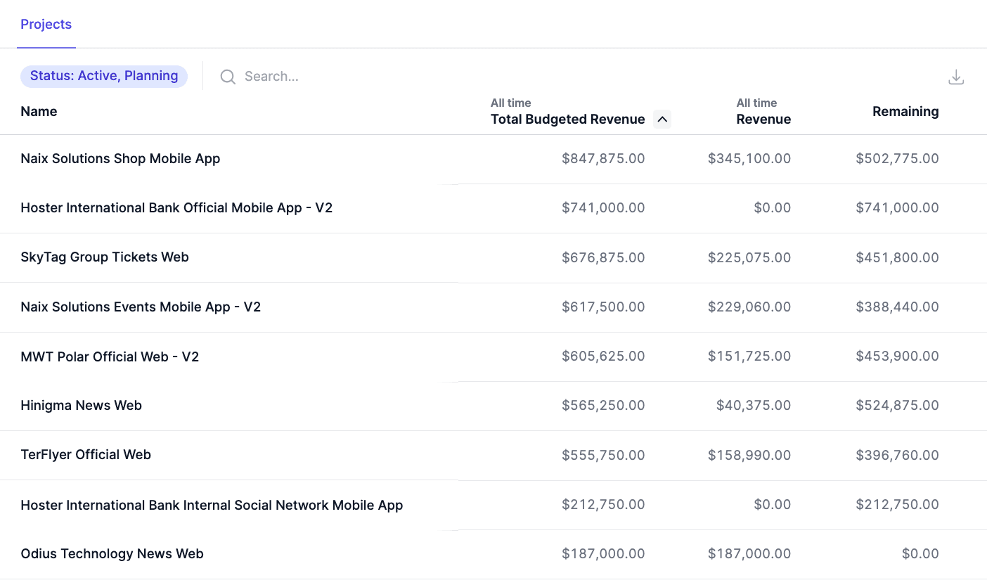Image resolution: width=987 pixels, height=585 pixels.
Task: Open Hoster International Bank Official Mobile App
Action: coord(176,208)
